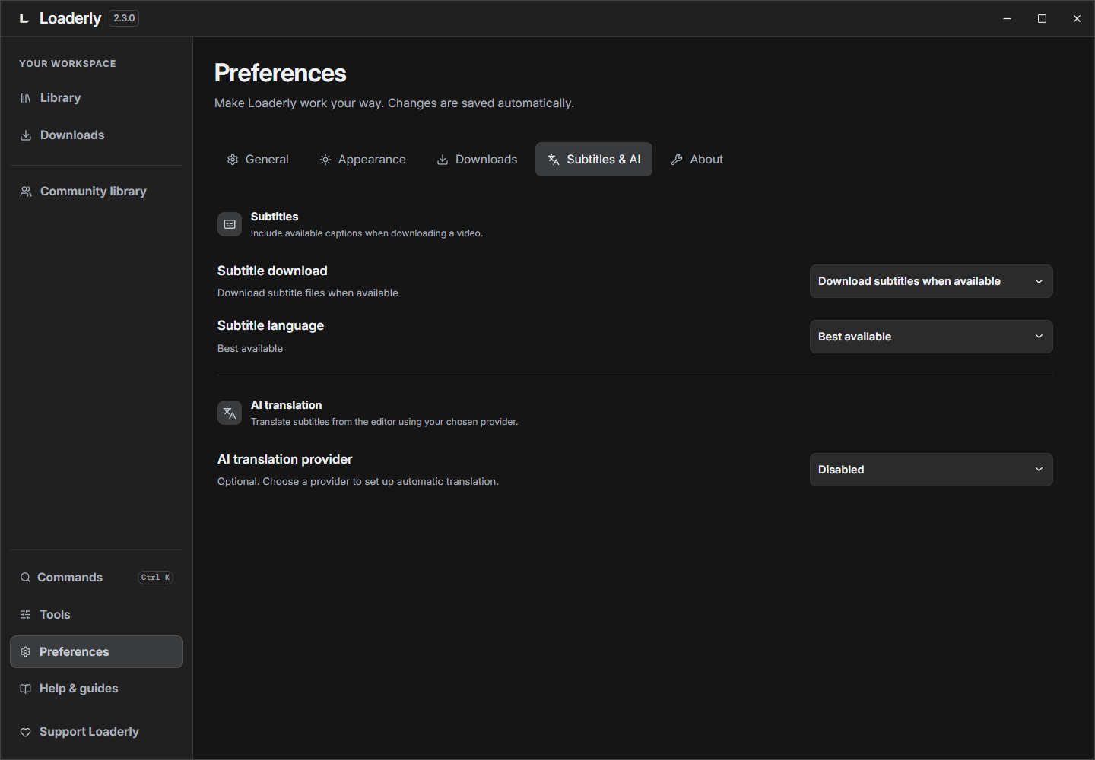Image resolution: width=1095 pixels, height=760 pixels.
Task: Switch to the General tab
Action: pos(258,160)
